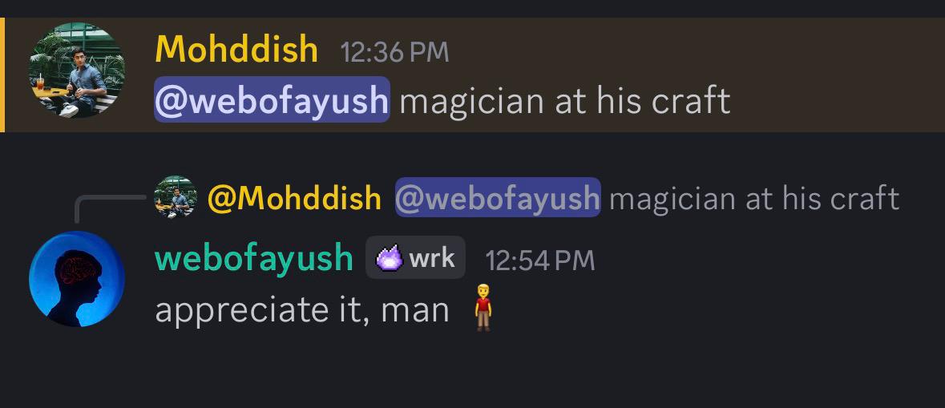
Task: Click the green webofayush username
Action: coord(254,258)
